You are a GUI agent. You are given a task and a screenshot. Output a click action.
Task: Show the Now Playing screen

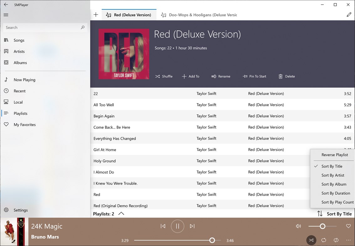tap(24, 80)
